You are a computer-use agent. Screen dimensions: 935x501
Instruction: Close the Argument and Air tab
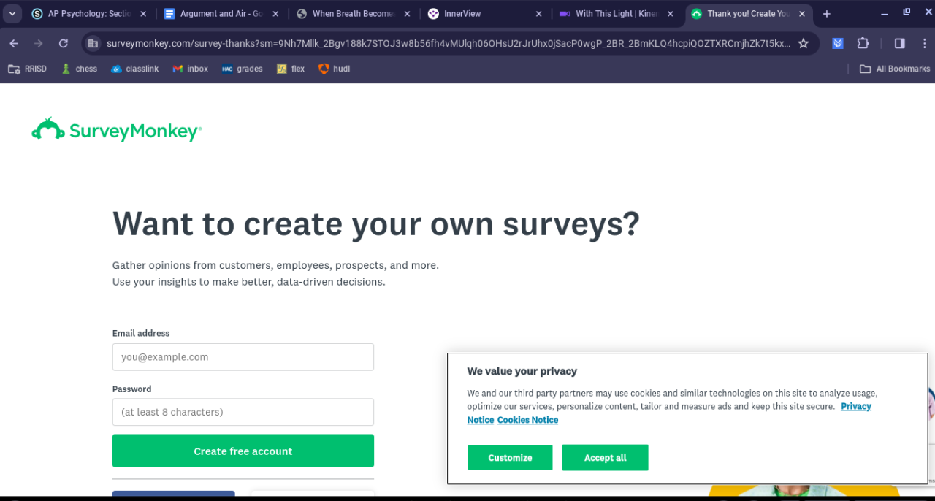tap(275, 14)
